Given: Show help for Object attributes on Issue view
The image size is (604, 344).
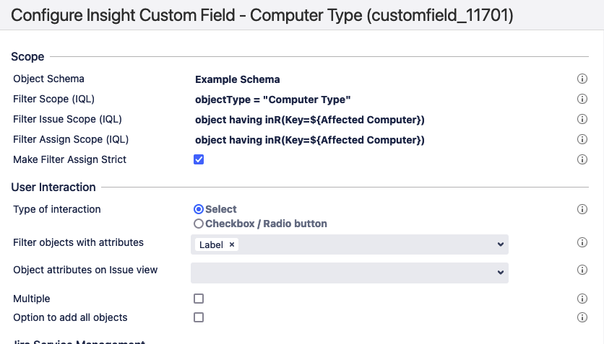Looking at the screenshot, I should [582, 270].
